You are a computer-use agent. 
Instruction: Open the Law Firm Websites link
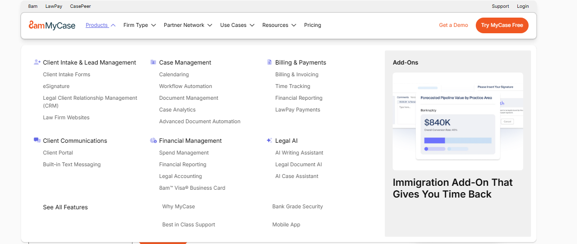tap(66, 117)
